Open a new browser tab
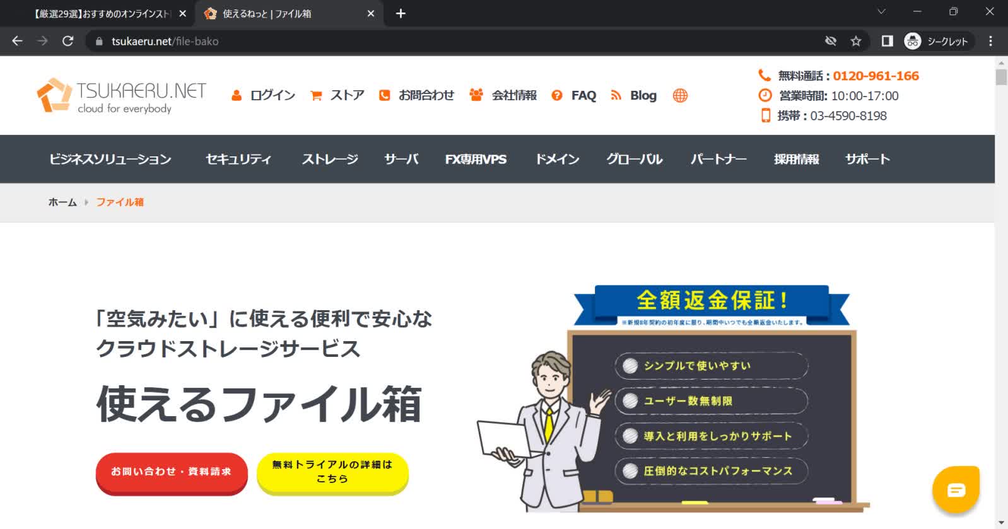The height and width of the screenshot is (529, 1008). 401,13
